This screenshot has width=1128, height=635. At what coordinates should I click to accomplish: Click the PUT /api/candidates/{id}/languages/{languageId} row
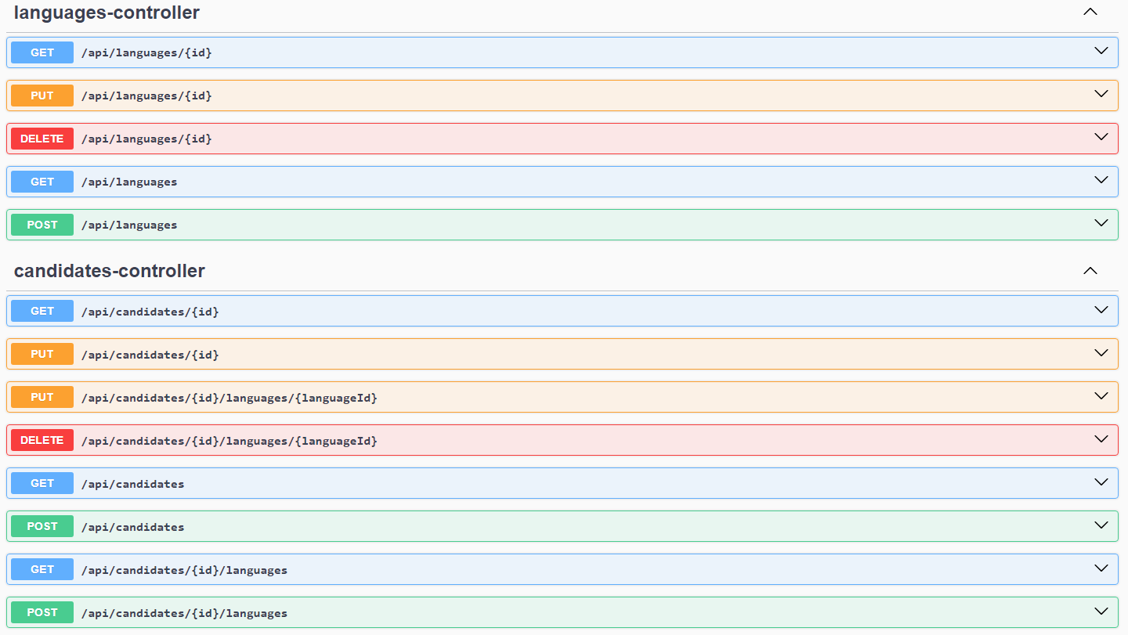coord(548,397)
